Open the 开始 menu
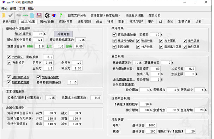 click(4, 9)
